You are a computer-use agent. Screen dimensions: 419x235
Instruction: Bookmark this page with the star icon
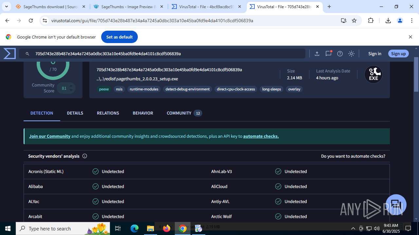[354, 21]
